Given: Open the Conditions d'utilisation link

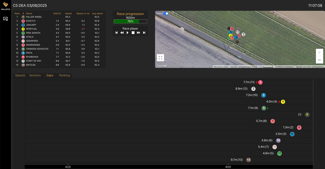Looking at the screenshot, I should pos(284,67).
